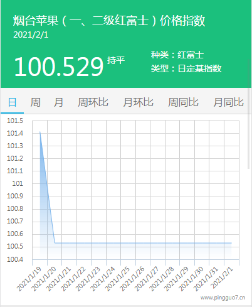252x307 pixels.
Task: Click the 类型：日定基指数 label
Action: (x=186, y=68)
